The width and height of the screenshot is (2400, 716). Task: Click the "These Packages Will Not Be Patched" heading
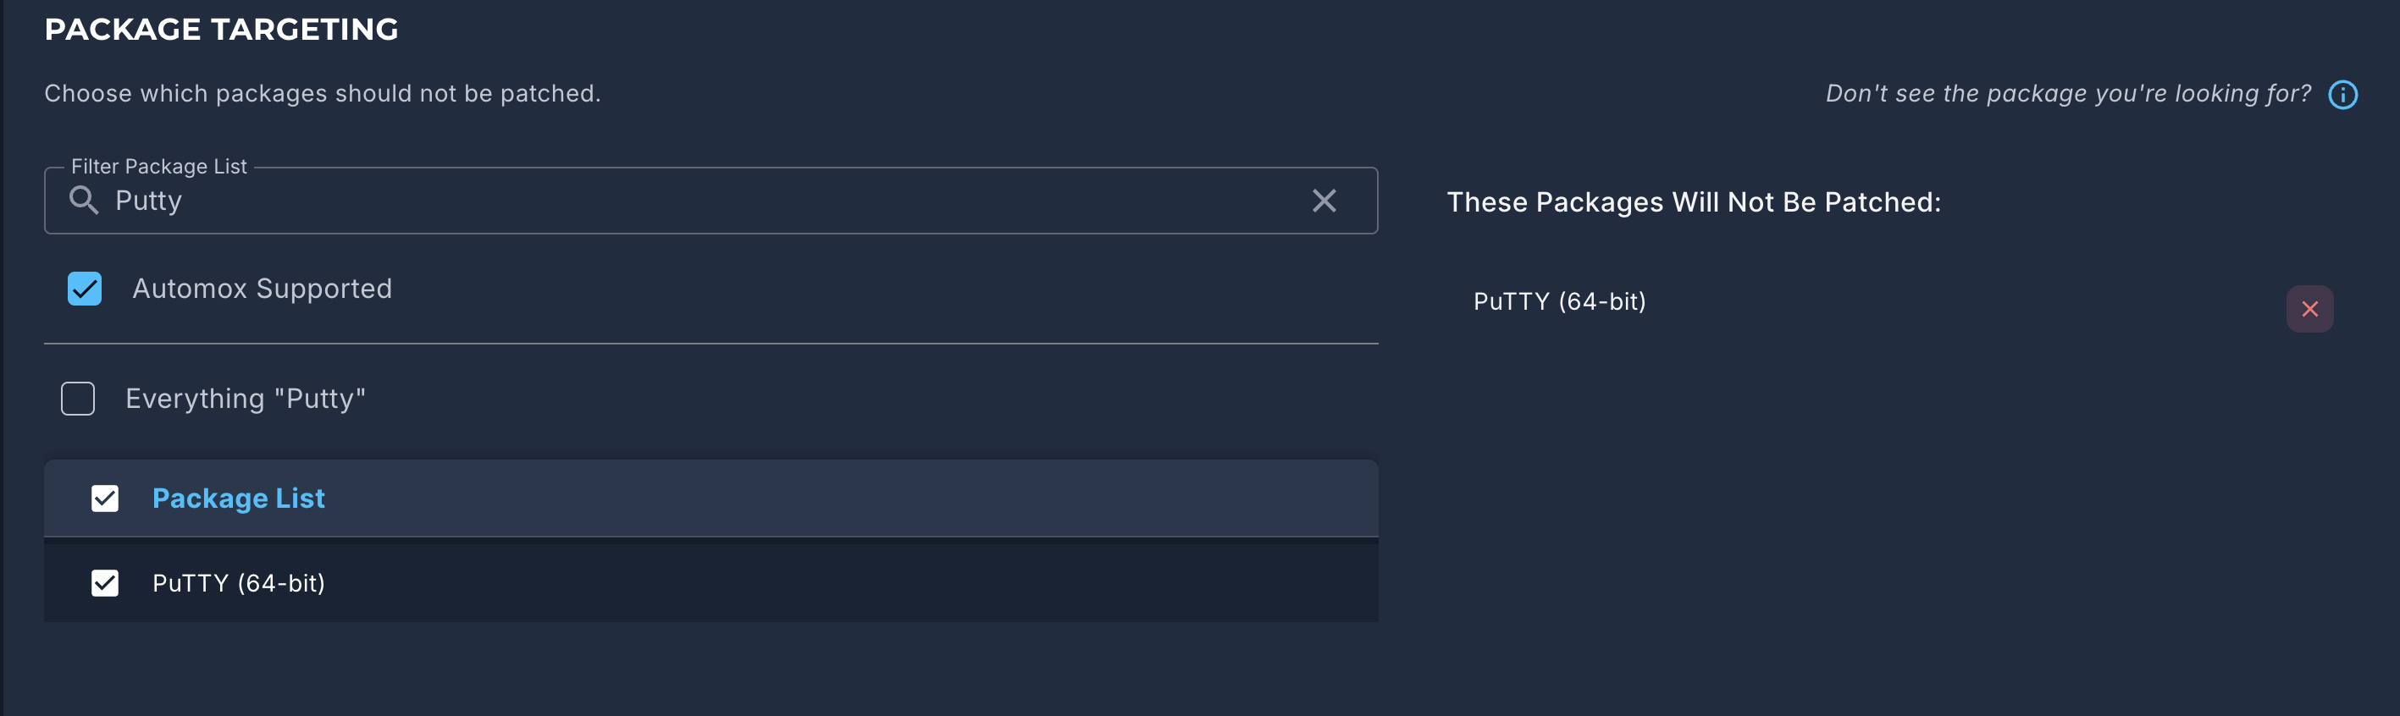click(x=1693, y=202)
